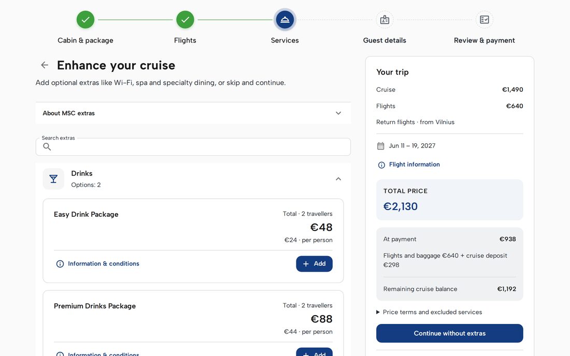Click the back arrow beside Enhance your cruise
This screenshot has height=356, width=570.
pos(45,65)
